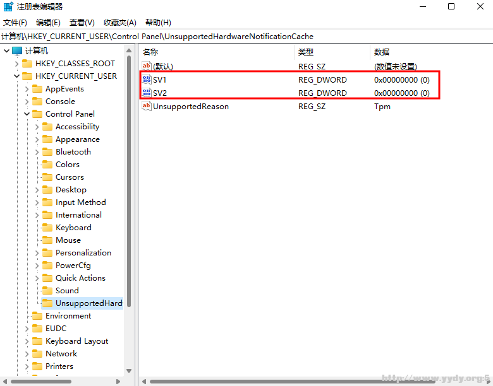Collapse the HKEY_CURRENT_USER node

point(16,76)
